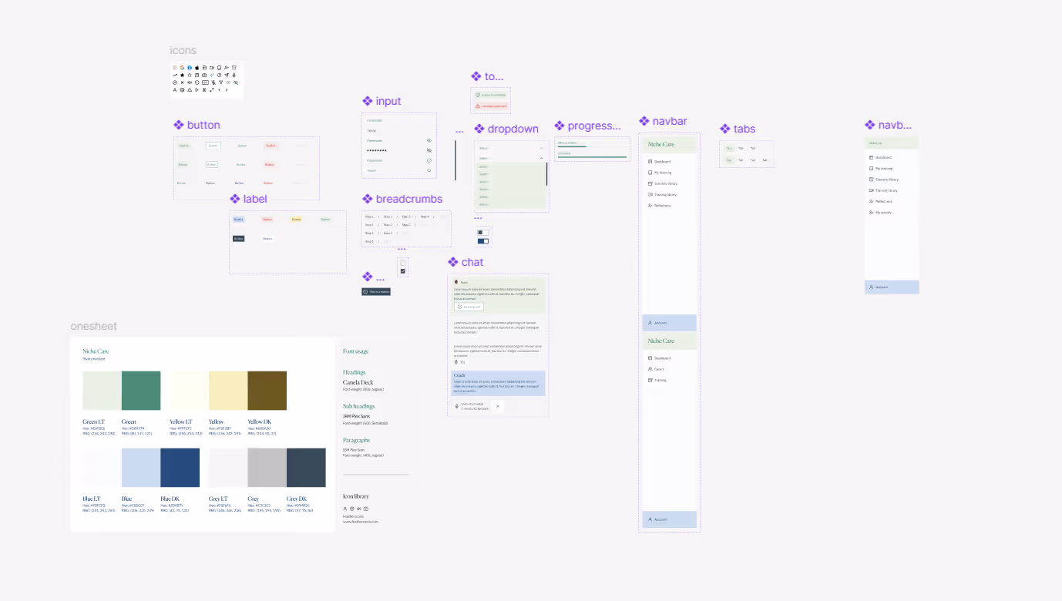1062x601 pixels.
Task: Click the microphone icon beside voice chat ended
Action: [x=457, y=406]
